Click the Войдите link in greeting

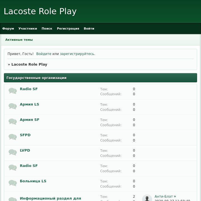click(x=44, y=54)
